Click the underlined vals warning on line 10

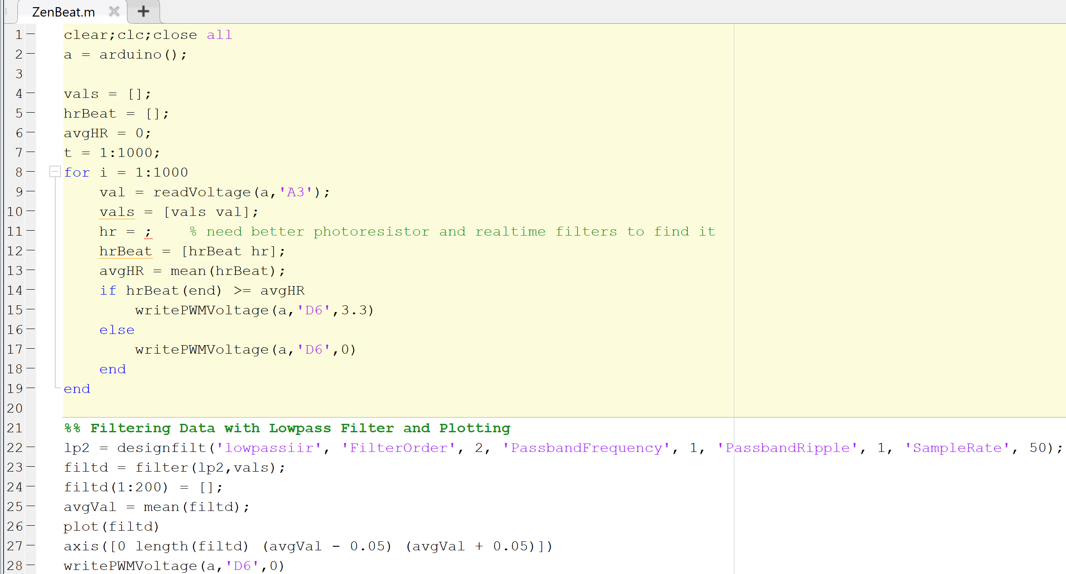tap(117, 212)
